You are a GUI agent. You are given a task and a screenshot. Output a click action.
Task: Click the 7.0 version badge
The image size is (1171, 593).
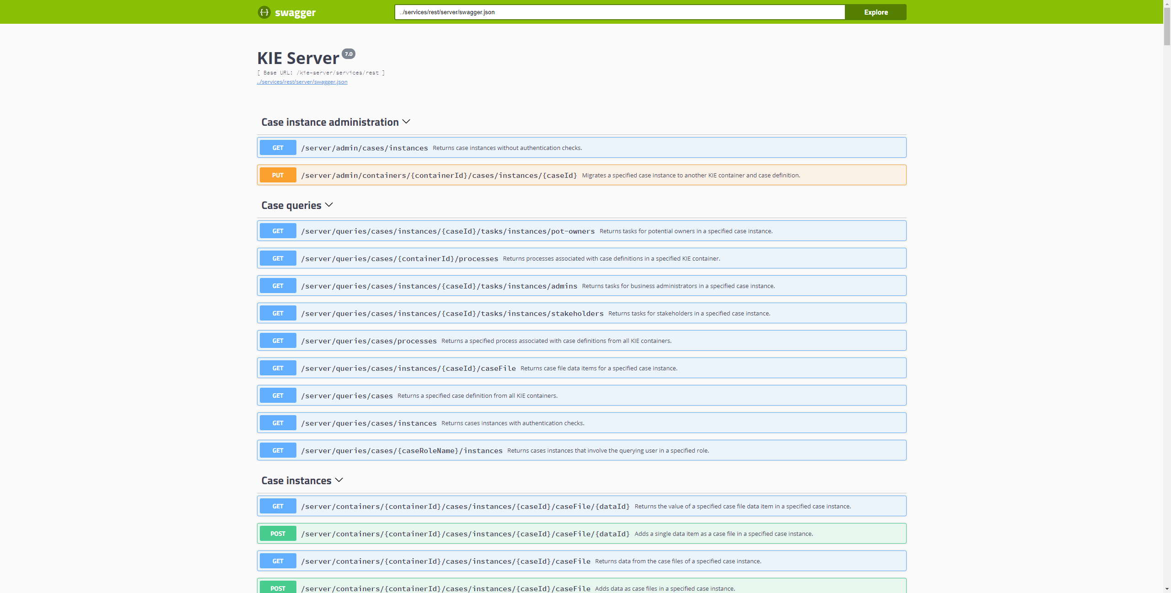(349, 54)
